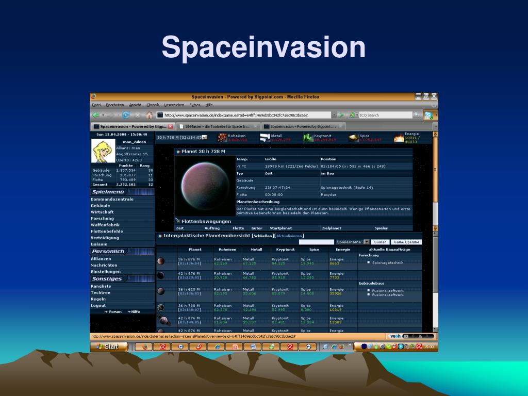
Task: Open the Flottenbefehle link
Action: (x=107, y=232)
